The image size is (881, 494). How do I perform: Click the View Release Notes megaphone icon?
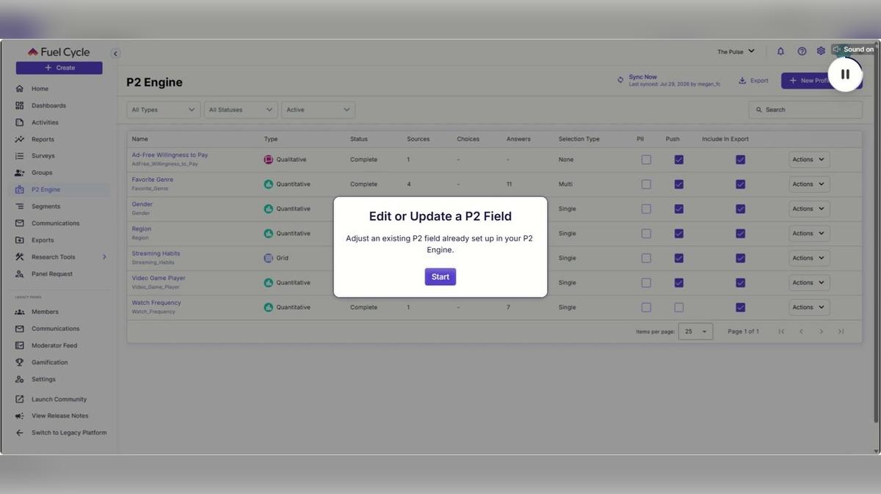[x=20, y=416]
